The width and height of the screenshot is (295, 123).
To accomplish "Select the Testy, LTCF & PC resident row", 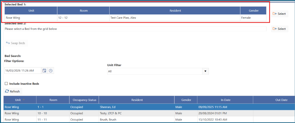I will tap(149, 113).
